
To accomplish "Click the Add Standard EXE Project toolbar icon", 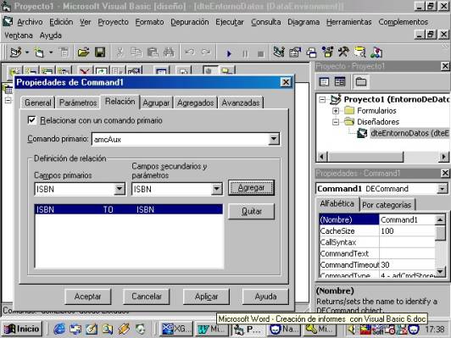I will coord(16,53).
